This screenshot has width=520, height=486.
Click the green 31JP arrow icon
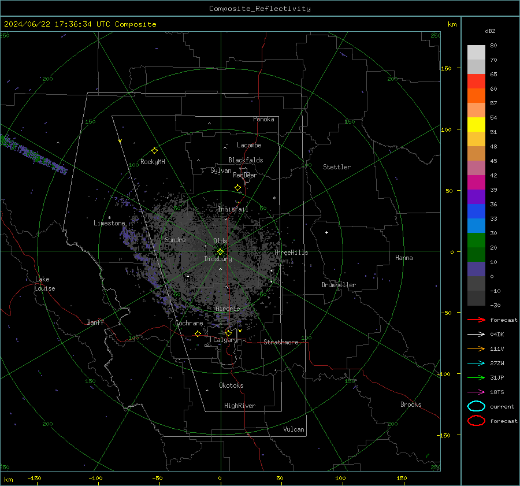476,377
